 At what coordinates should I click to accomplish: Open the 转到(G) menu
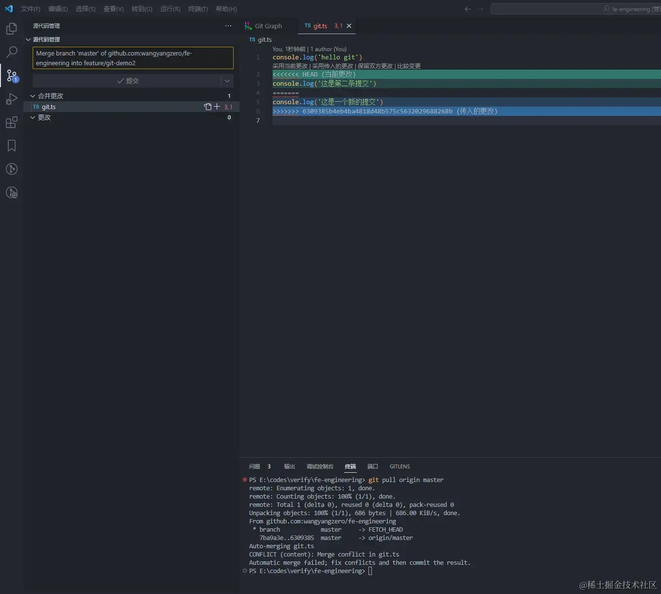(142, 9)
